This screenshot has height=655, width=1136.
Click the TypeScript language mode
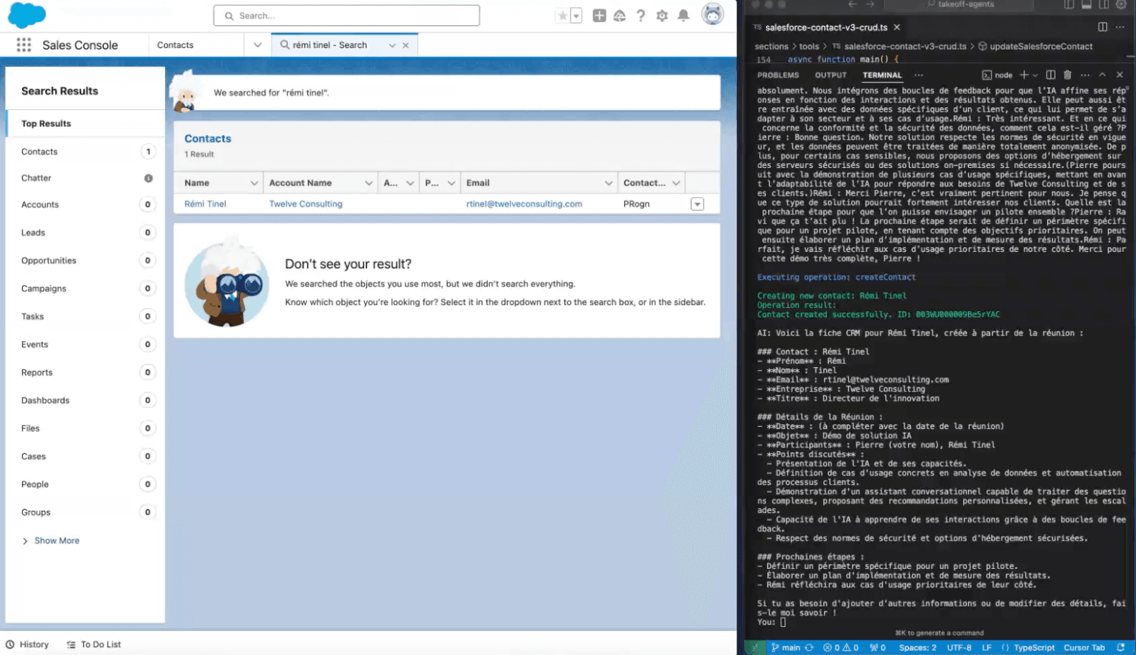click(x=1034, y=647)
